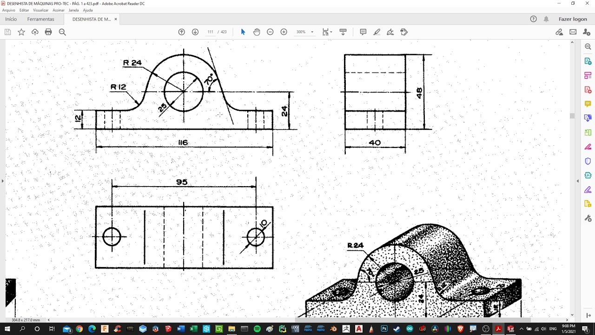
Task: Open the Protect shield tool icon
Action: (x=588, y=161)
